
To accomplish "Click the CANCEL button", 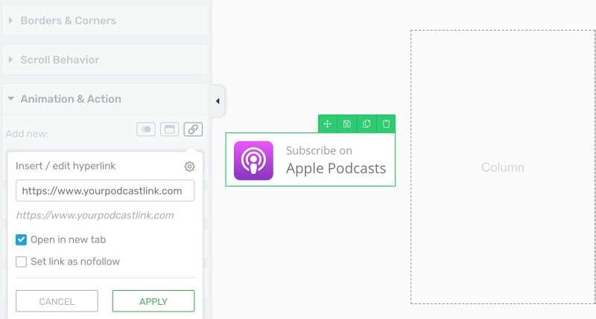I will (57, 301).
